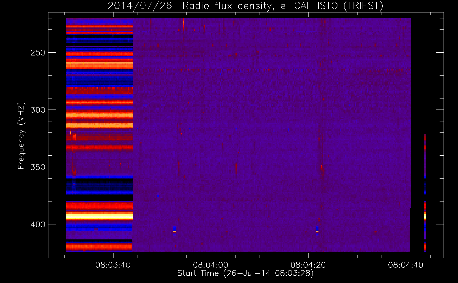Image resolution: width=458 pixels, height=283 pixels.
Task: Click the '08:04:00' time tick label
Action: (211, 265)
